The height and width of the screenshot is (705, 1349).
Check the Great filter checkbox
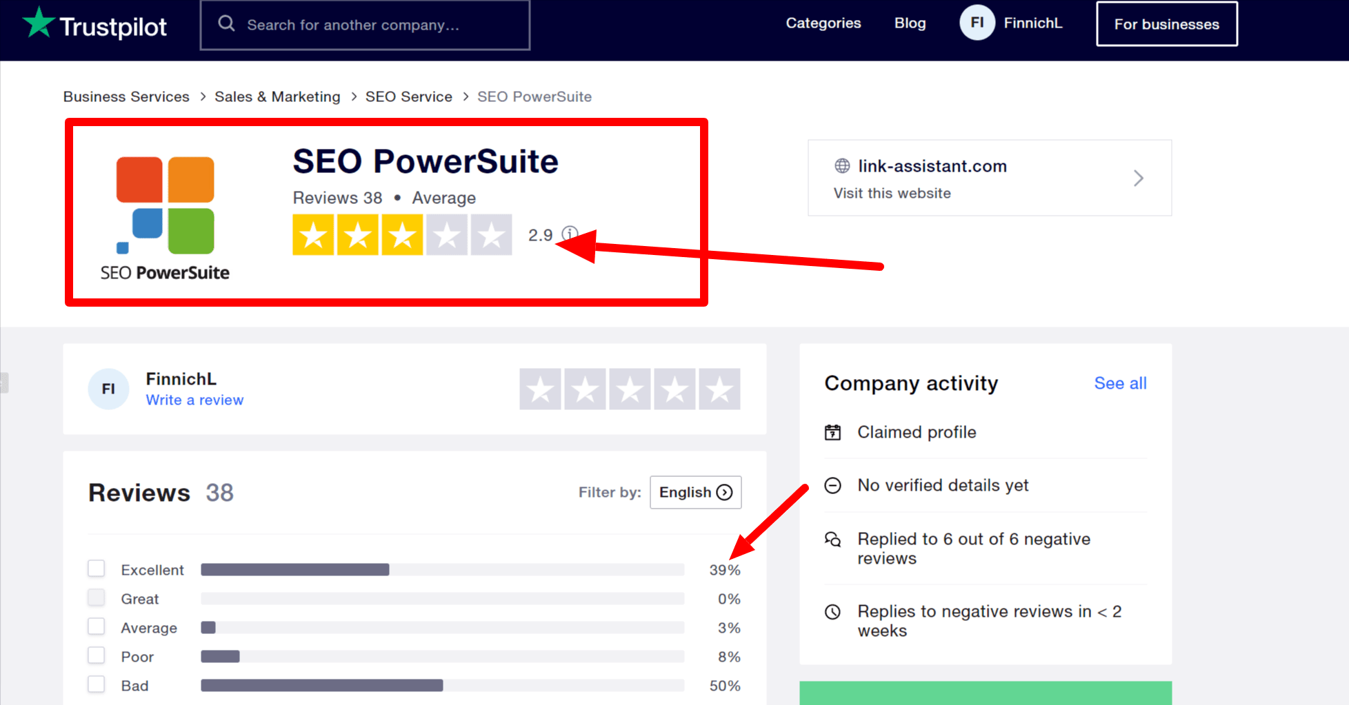[x=97, y=597]
